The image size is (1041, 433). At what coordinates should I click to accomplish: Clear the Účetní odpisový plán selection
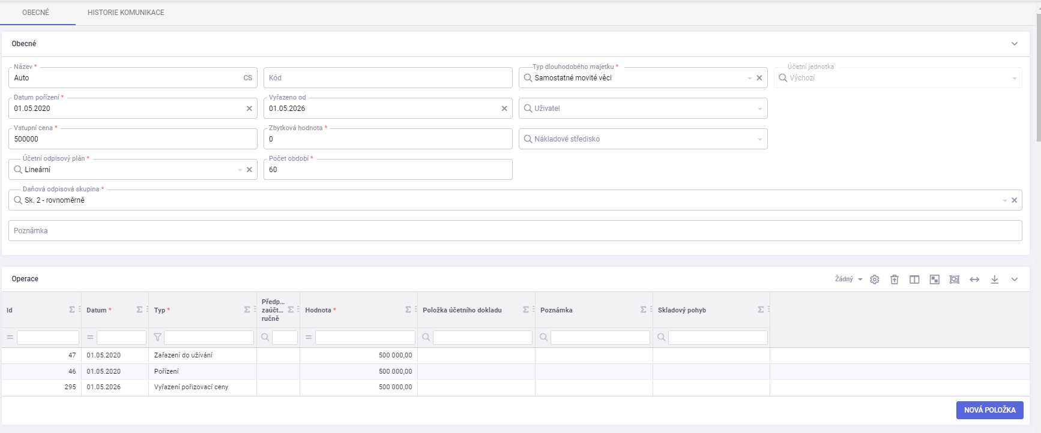tap(249, 170)
